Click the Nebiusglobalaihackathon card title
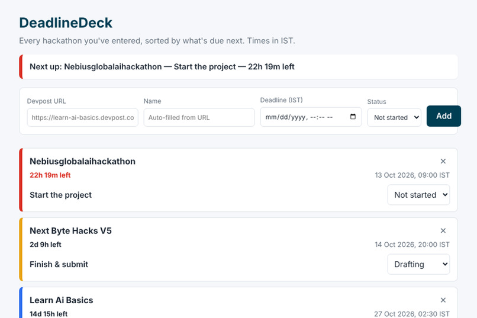The width and height of the screenshot is (477, 318). [x=82, y=161]
